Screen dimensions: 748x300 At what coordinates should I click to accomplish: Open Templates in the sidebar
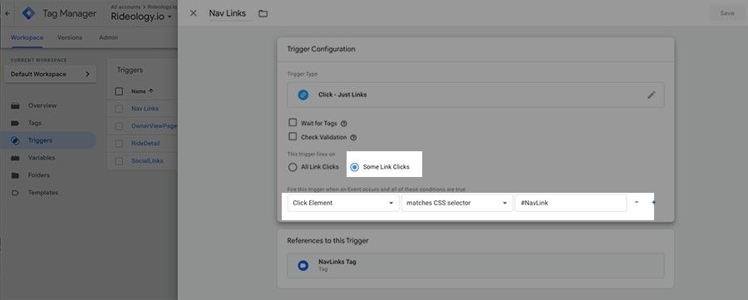(43, 193)
